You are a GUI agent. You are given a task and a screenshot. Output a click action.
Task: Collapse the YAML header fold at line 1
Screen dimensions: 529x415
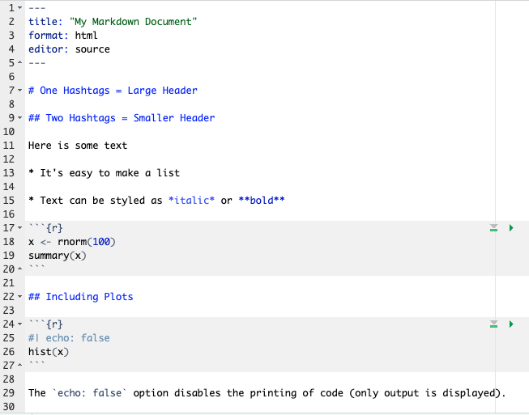20,8
